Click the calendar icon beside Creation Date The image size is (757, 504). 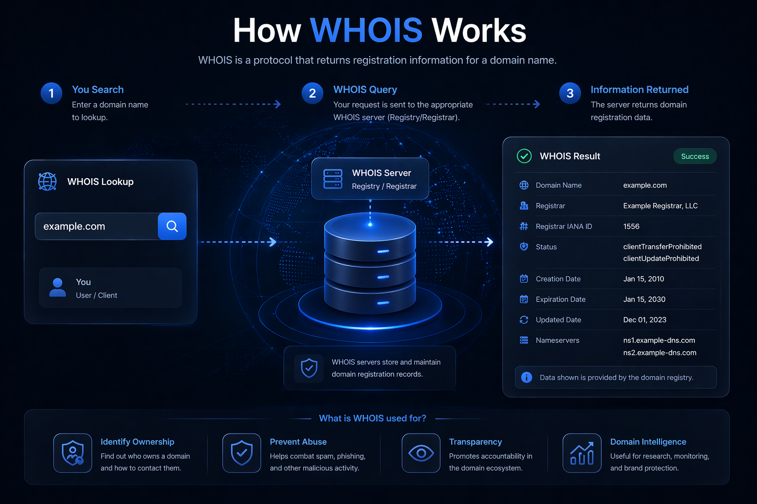[523, 279]
